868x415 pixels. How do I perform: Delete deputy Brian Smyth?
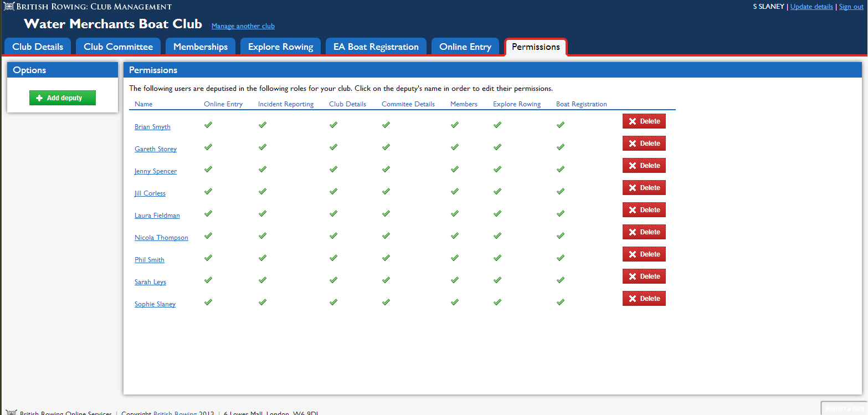point(644,121)
